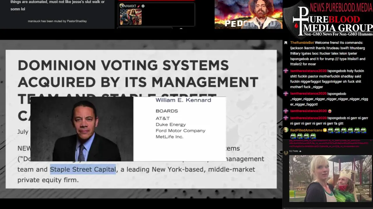Open the gear settings icon beside VAMIXT
Viewport: 373px width, 209px height.
point(143,6)
